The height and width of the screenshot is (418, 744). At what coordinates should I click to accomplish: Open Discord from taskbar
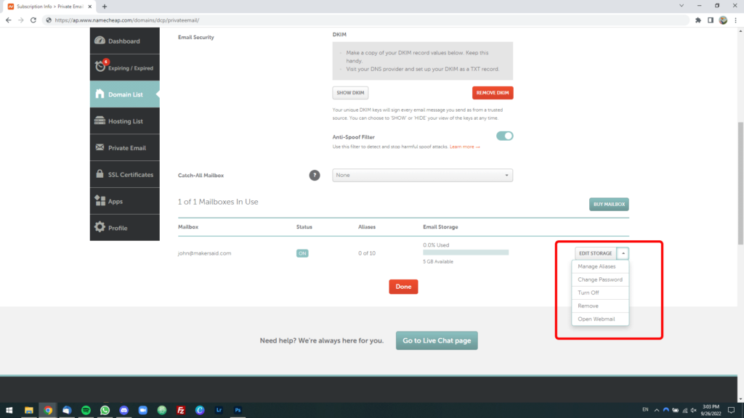[x=124, y=411]
